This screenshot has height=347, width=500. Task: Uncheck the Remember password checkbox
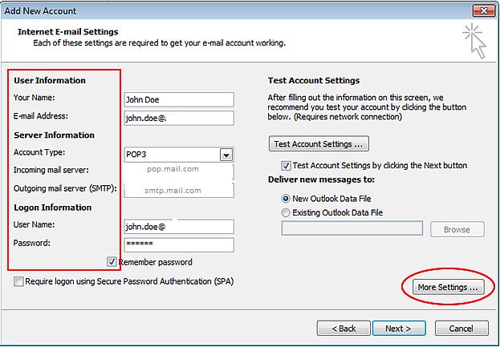point(112,262)
